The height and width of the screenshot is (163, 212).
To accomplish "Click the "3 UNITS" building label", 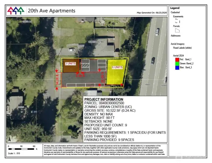I will [x=70, y=64].
